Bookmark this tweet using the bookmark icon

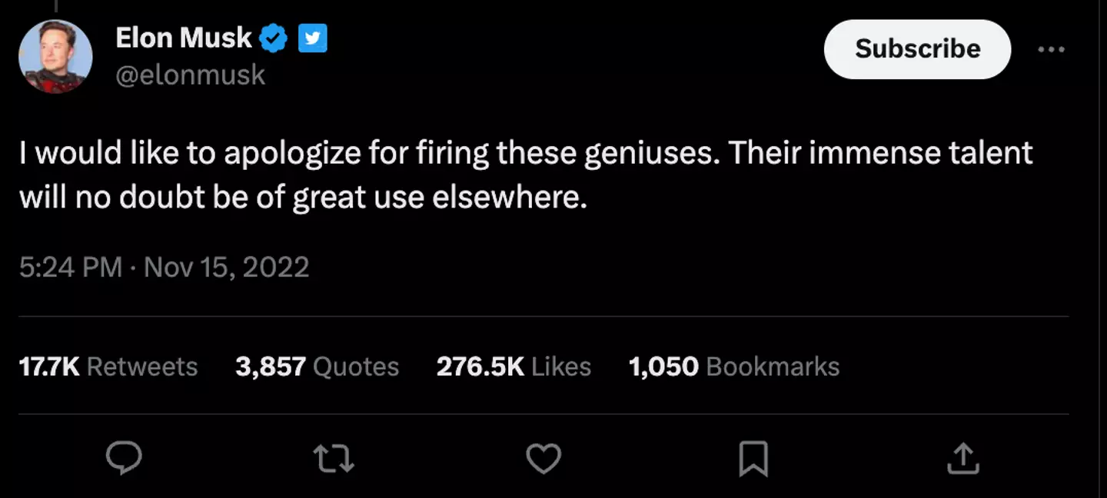point(753,460)
